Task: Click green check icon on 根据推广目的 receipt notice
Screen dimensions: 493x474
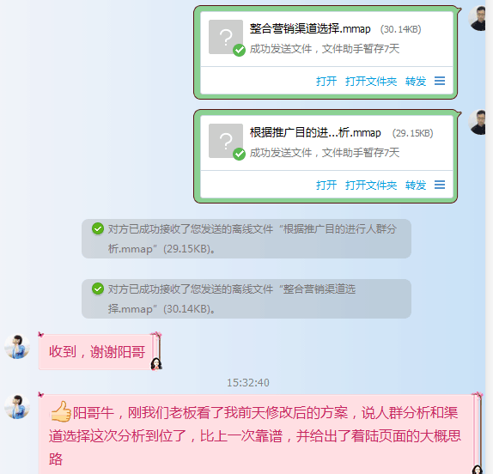Action: tap(98, 228)
